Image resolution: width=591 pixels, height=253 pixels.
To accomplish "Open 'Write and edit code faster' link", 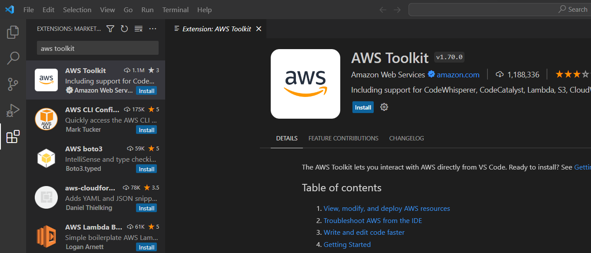I will pos(364,233).
